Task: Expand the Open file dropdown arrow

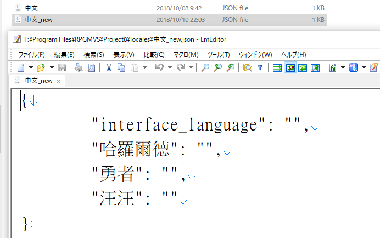Action: 52,67
